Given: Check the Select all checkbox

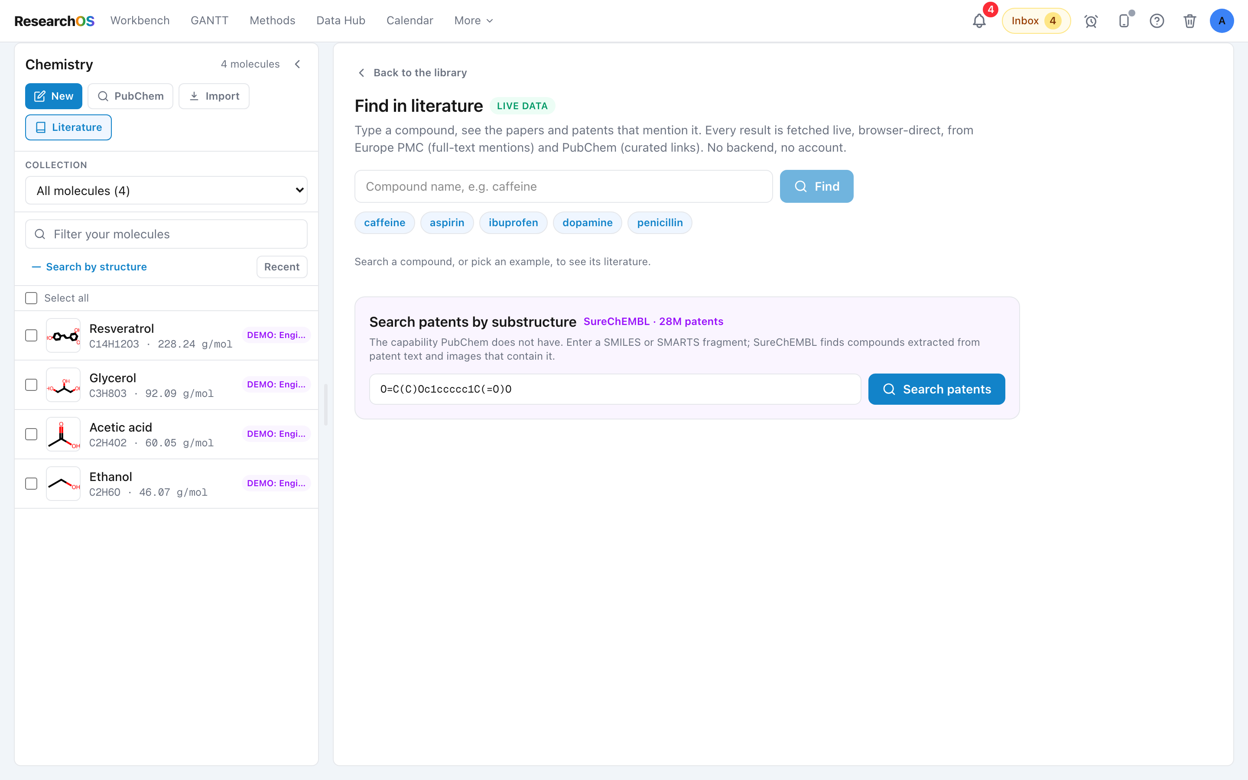Looking at the screenshot, I should 32,298.
